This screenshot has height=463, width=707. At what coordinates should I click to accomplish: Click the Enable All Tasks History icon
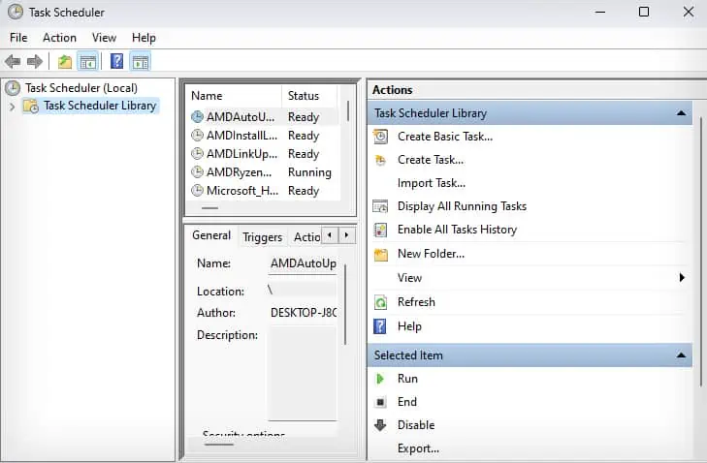click(380, 230)
